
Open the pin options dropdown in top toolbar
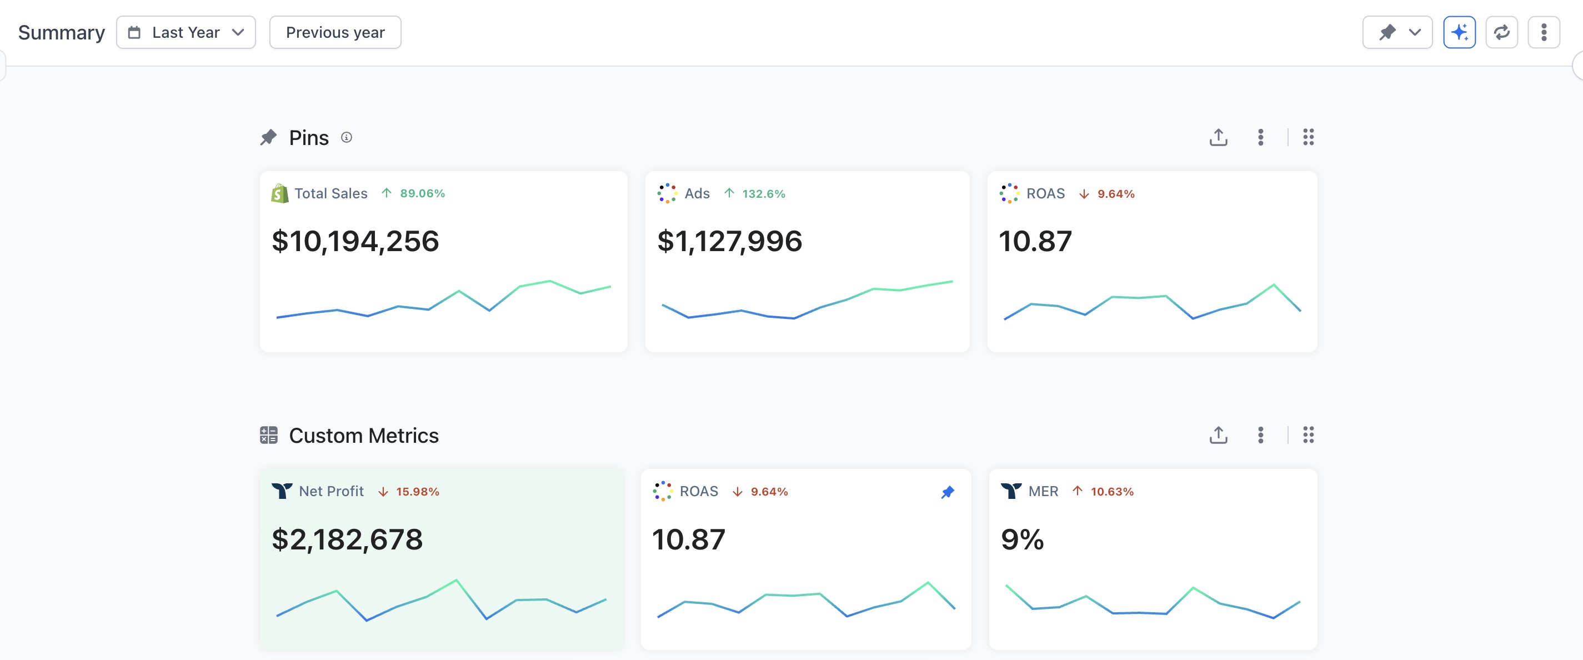coord(1397,33)
